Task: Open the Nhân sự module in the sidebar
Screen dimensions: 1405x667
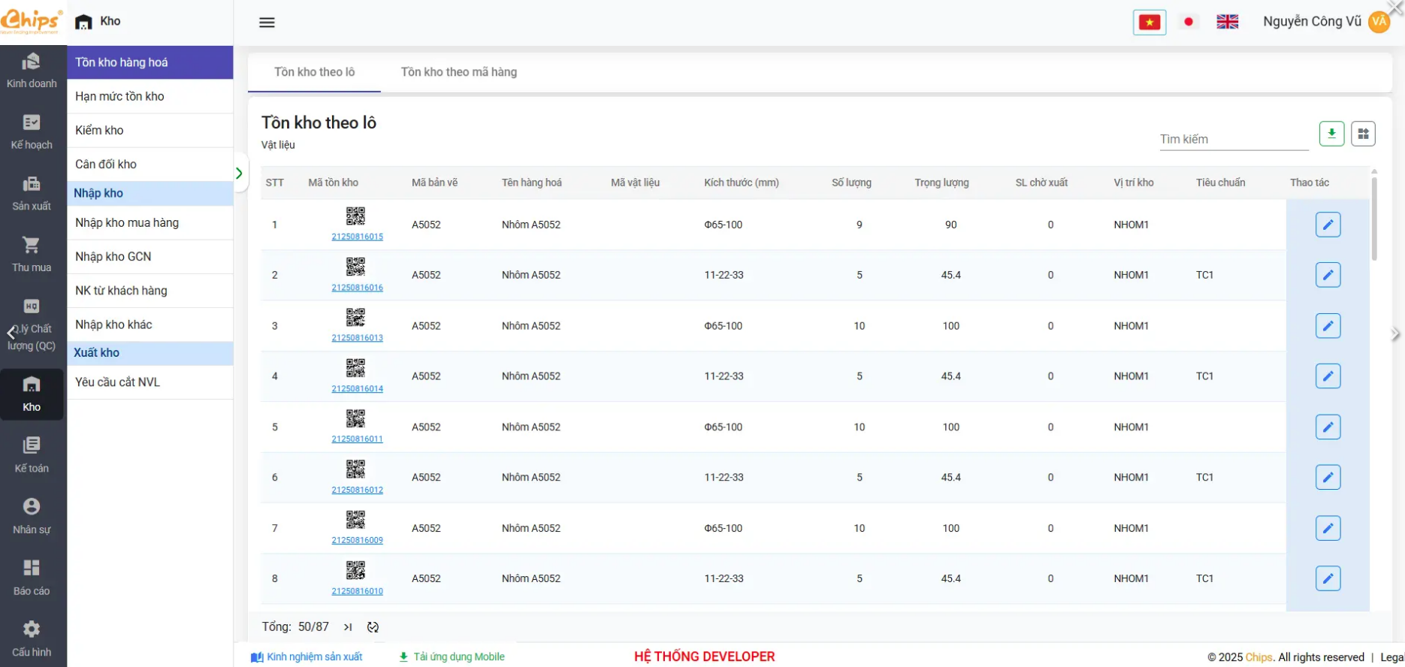Action: (x=32, y=517)
